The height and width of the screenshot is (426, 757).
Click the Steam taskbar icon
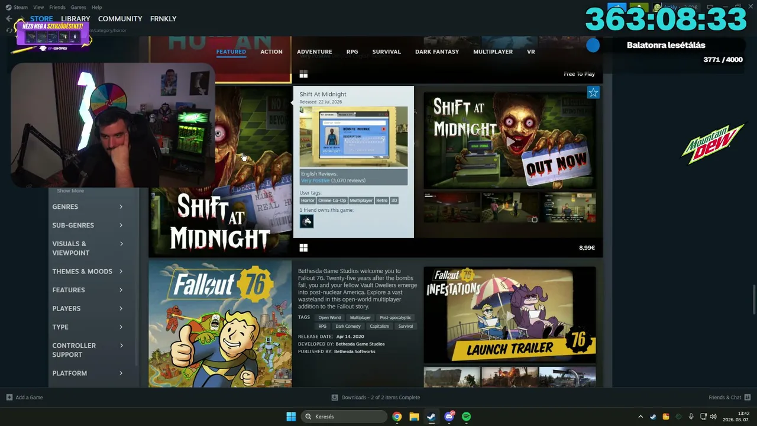(431, 417)
